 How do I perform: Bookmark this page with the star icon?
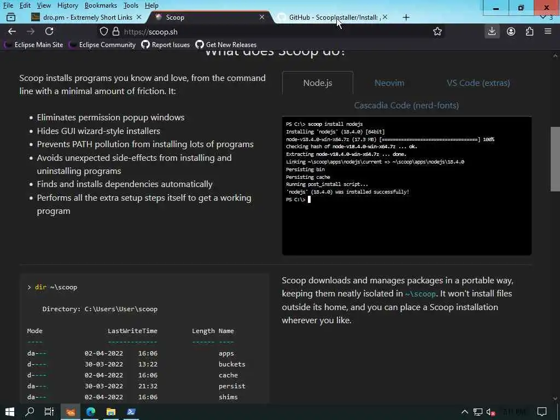[x=437, y=31]
